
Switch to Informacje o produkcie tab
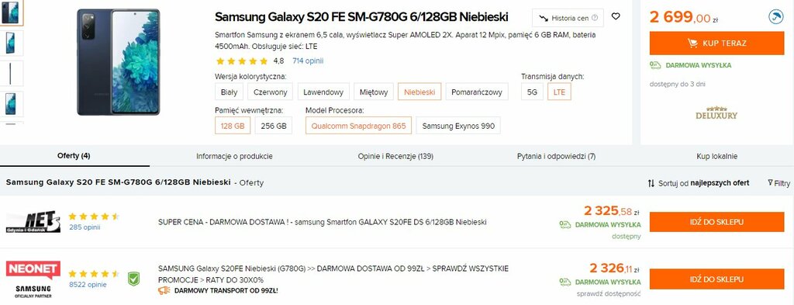tap(234, 156)
